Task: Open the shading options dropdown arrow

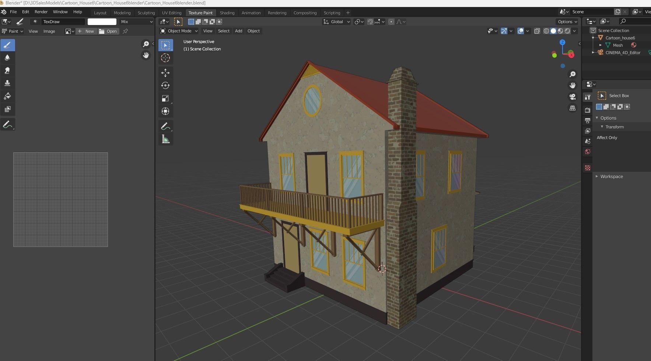Action: tap(574, 31)
